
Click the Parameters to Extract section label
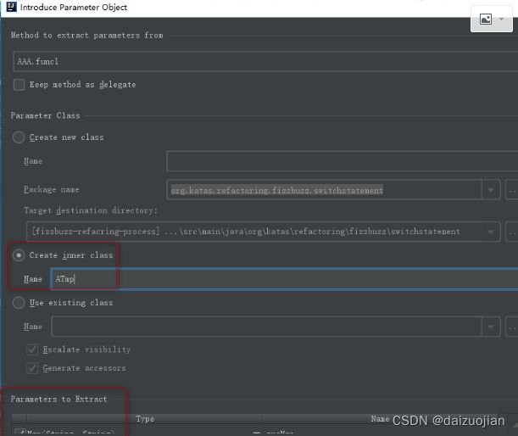coord(58,399)
